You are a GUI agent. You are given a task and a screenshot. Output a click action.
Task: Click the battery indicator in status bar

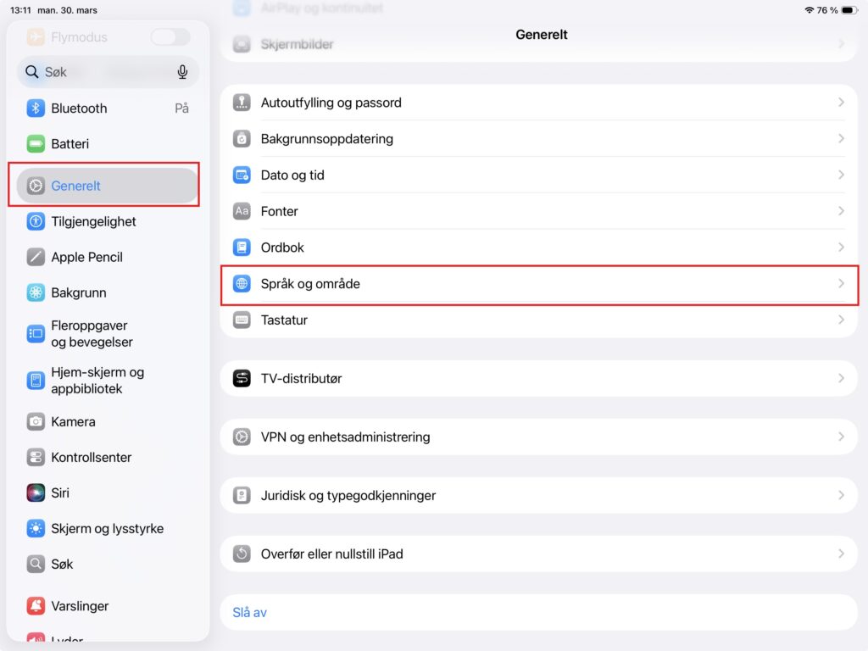849,10
